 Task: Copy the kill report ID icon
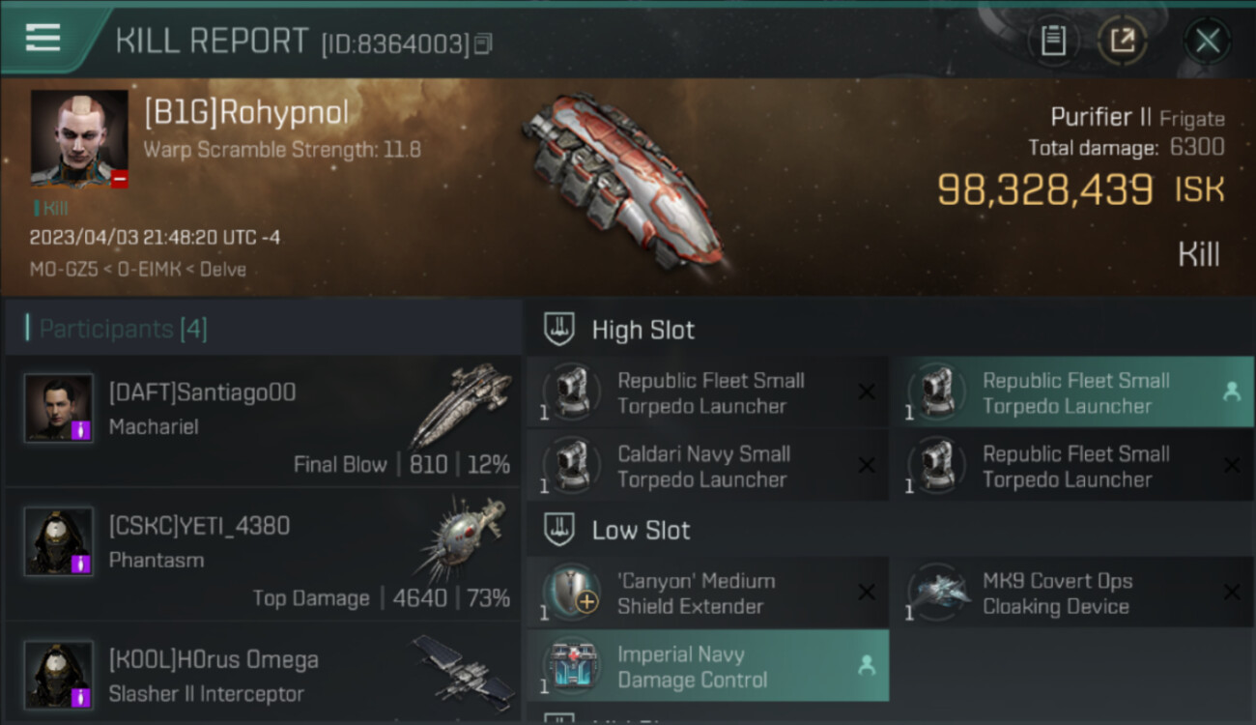tap(483, 43)
